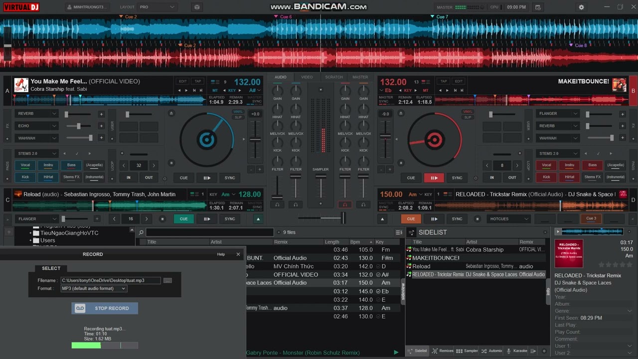The height and width of the screenshot is (359, 638).
Task: Add FLANGER effect plus on deck B
Action: click(x=623, y=114)
